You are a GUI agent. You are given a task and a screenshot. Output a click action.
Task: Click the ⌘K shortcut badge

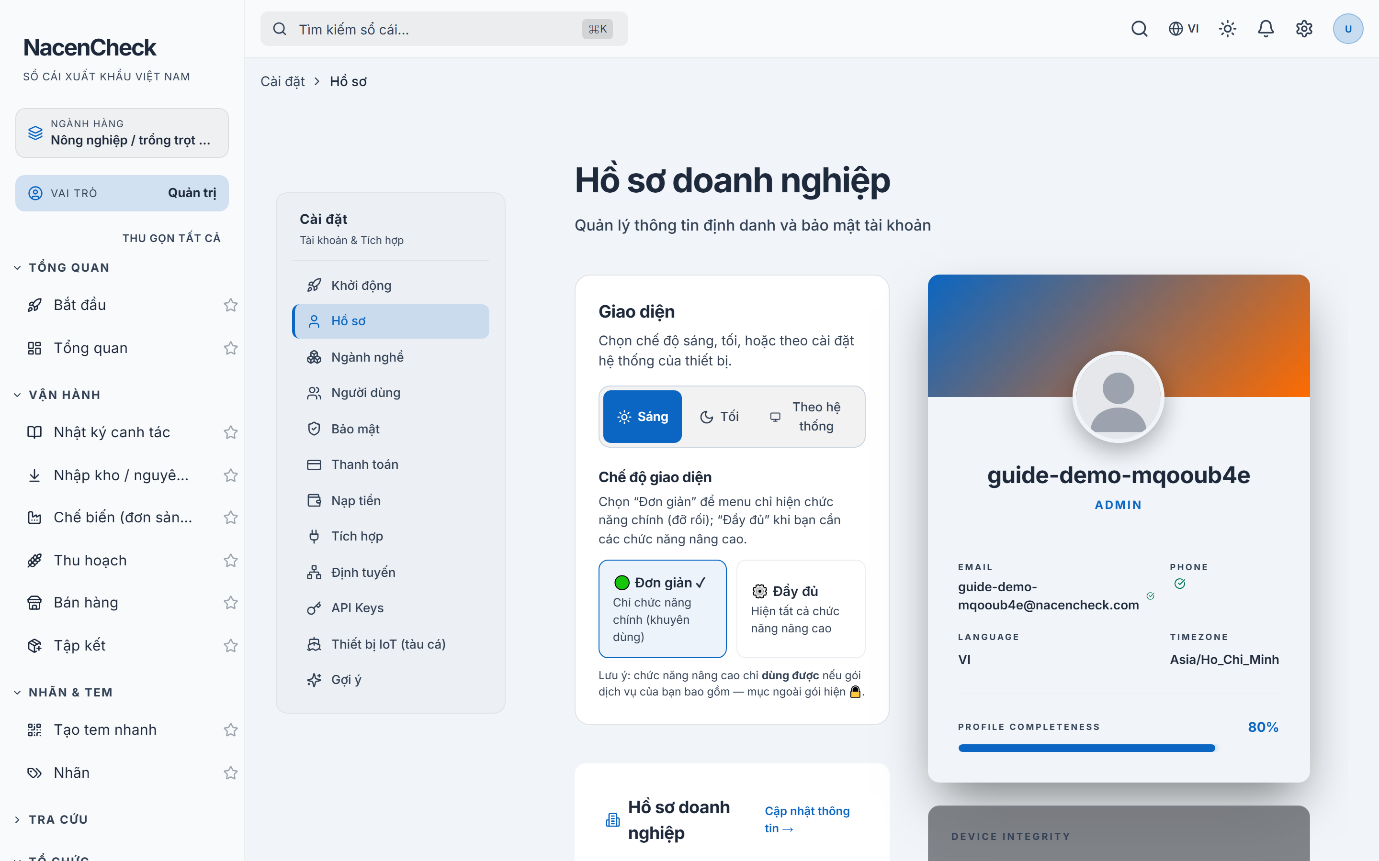pyautogui.click(x=597, y=29)
